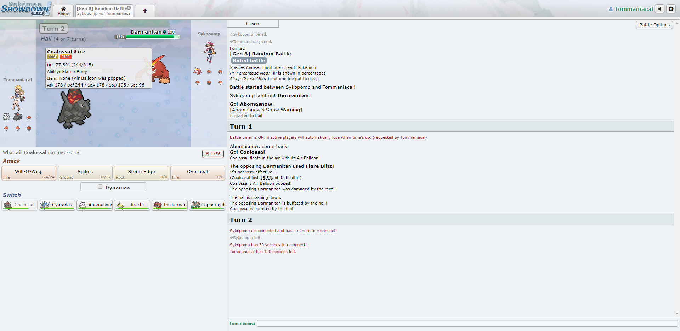Click 'Sykopomp disconnected' message
Viewport: 680px width, 331px height.
283,231
